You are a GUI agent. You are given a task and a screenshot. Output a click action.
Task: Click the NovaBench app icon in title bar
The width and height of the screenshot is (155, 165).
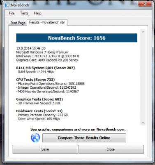click(7, 5)
